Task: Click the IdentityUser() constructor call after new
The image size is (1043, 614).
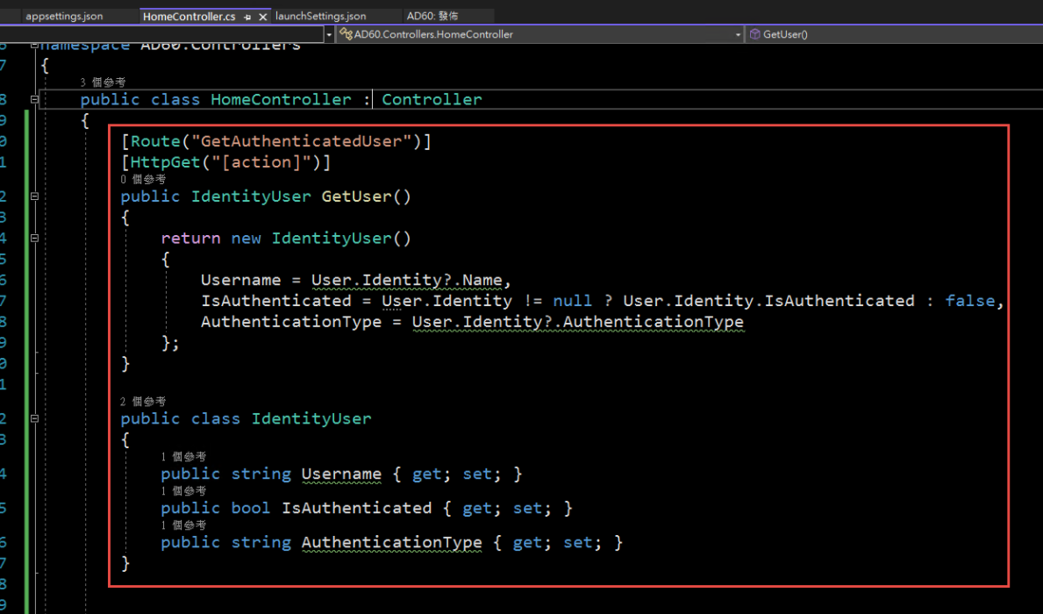Action: pyautogui.click(x=341, y=239)
